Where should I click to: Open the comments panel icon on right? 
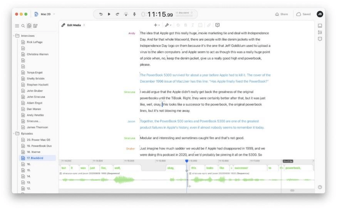point(320,39)
